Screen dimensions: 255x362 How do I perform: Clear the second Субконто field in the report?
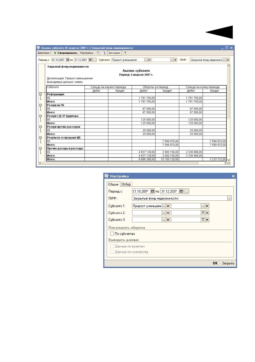pyautogui.click(x=175, y=60)
